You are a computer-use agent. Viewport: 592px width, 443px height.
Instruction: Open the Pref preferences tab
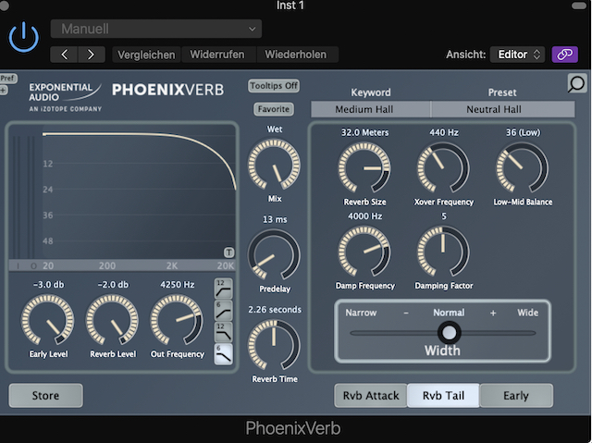coord(7,78)
